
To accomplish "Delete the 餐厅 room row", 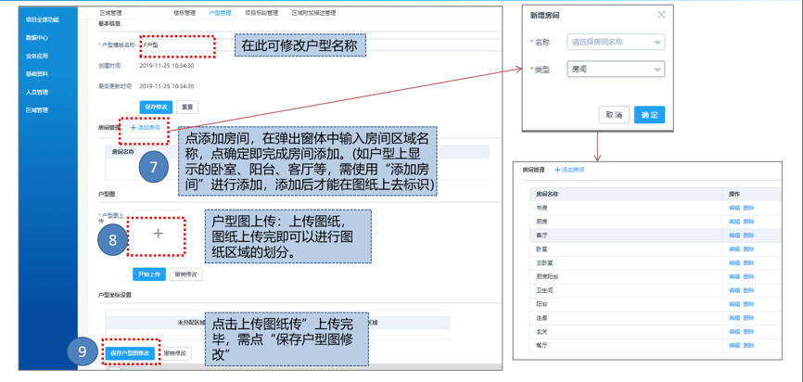I will (748, 346).
